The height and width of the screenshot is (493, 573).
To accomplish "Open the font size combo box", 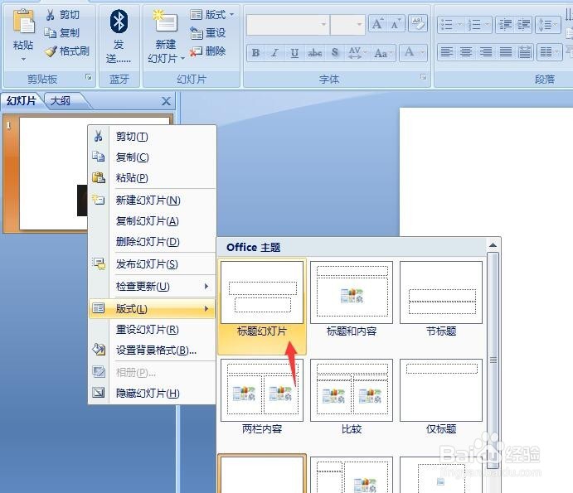I will (347, 25).
